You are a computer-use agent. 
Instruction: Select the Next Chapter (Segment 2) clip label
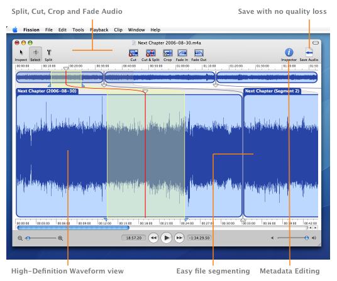pos(272,91)
